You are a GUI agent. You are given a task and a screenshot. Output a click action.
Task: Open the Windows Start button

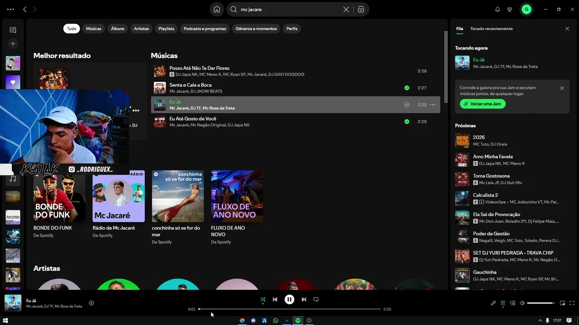[x=6, y=320]
